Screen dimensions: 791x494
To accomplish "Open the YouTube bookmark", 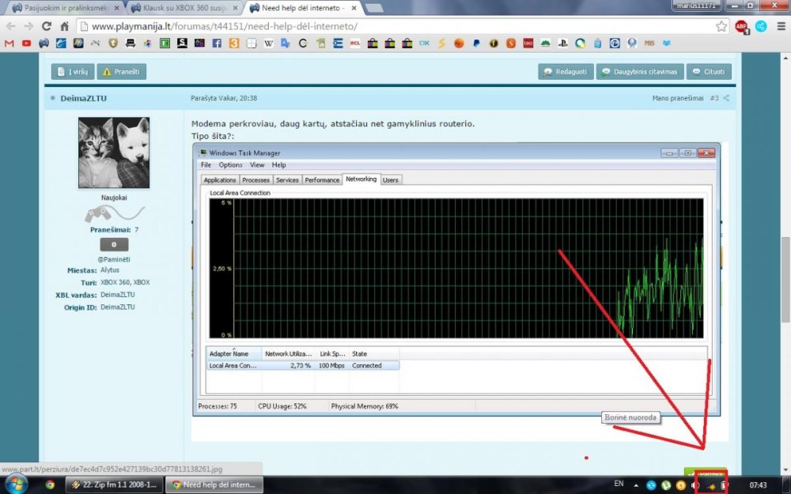I will click(x=26, y=43).
